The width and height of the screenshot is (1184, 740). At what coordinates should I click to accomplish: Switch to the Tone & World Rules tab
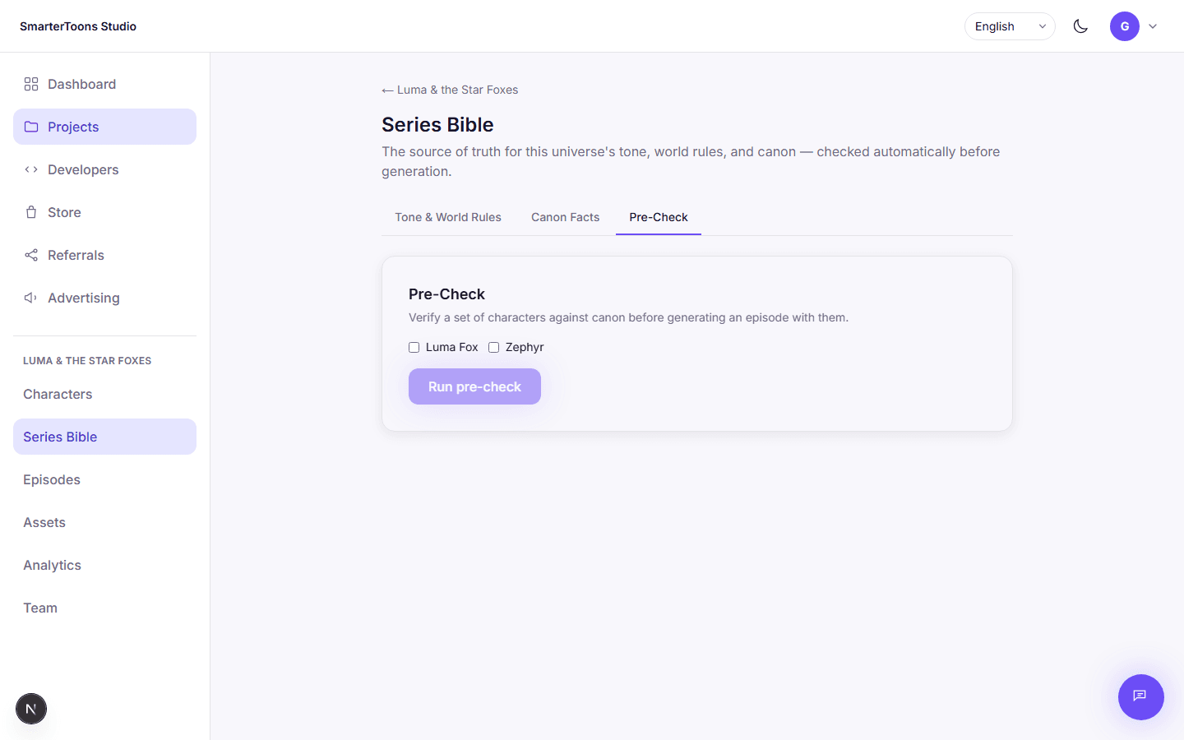pos(448,217)
